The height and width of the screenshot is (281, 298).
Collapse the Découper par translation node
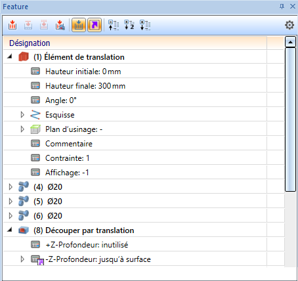[10, 230]
